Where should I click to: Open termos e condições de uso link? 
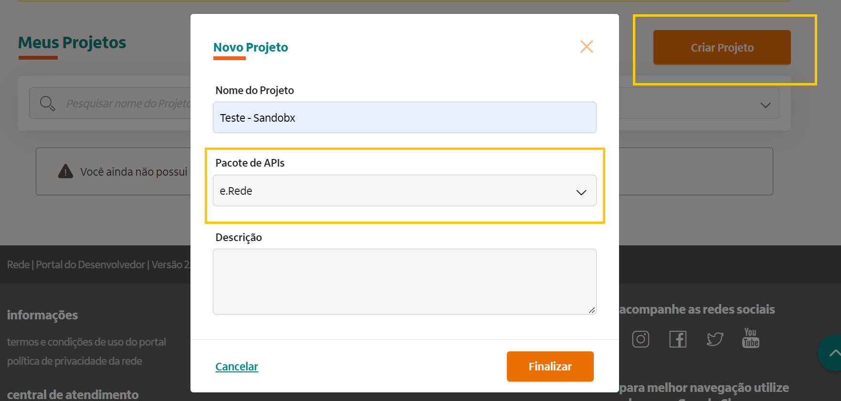(86, 342)
